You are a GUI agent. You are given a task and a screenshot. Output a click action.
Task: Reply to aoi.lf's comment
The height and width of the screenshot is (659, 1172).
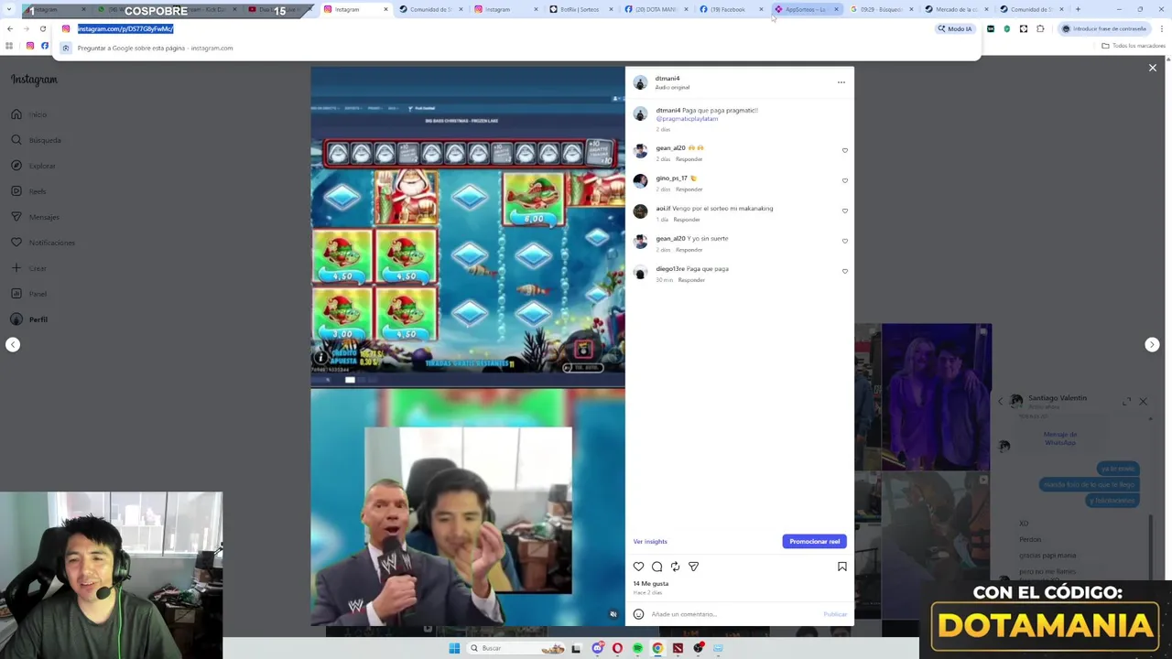(687, 220)
